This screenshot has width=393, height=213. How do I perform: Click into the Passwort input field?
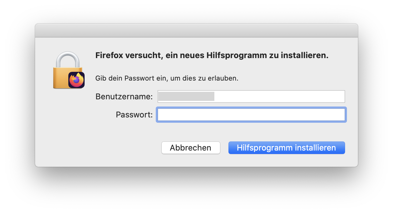point(251,115)
